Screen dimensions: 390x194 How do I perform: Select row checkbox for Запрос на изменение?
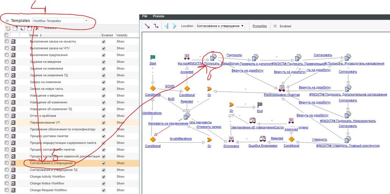pyautogui.click(x=7, y=82)
